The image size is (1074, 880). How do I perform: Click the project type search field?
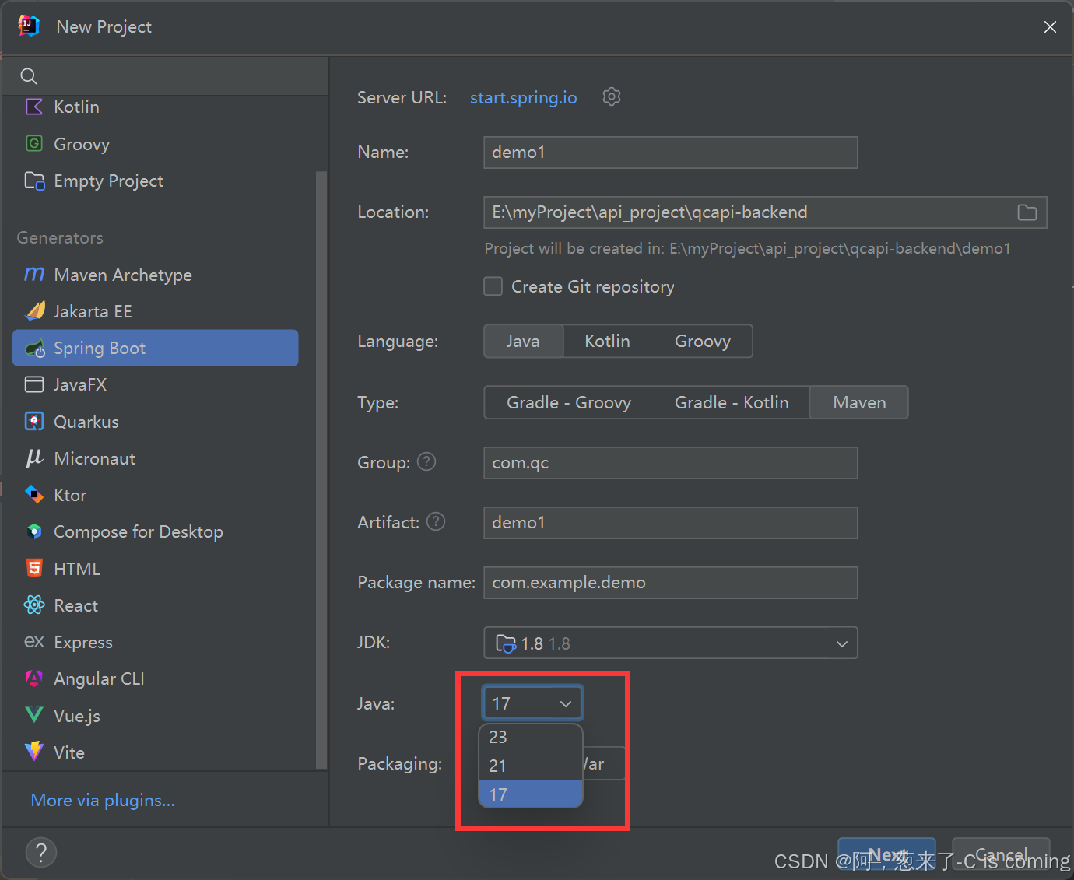click(165, 75)
